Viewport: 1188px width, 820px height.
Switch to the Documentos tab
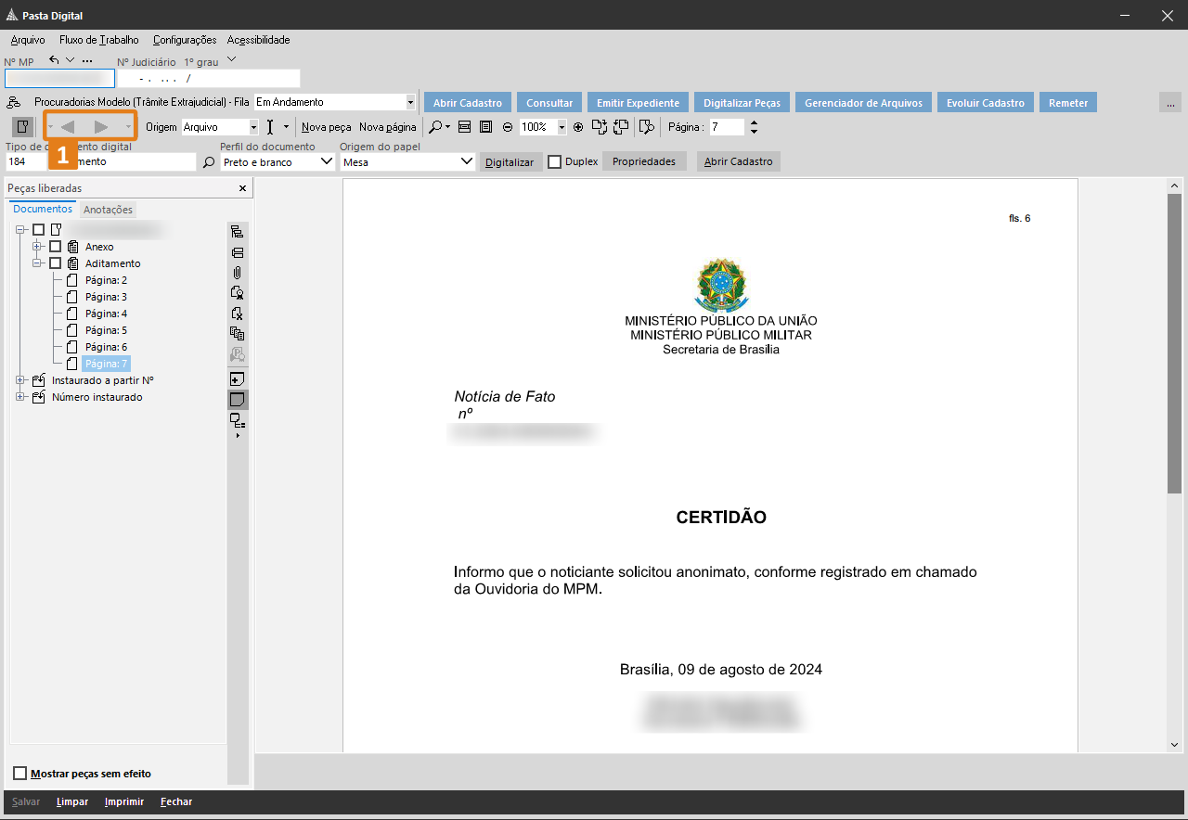pyautogui.click(x=43, y=209)
